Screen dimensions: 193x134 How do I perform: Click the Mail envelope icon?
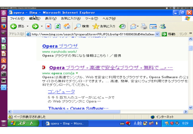[133, 26]
